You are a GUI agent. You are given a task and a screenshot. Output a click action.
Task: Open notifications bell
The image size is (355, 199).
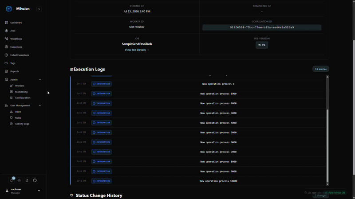pos(12,180)
